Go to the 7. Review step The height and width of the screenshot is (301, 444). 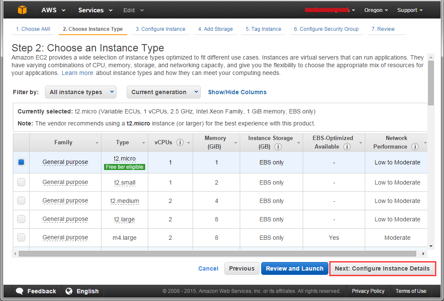(x=383, y=29)
